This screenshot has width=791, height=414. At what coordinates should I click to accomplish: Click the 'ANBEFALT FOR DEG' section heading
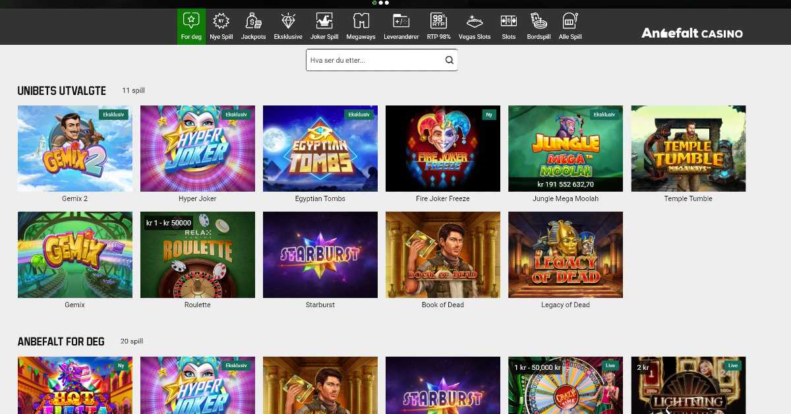61,341
